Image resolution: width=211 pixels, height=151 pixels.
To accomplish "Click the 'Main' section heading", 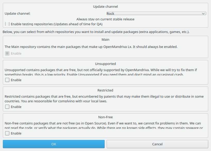I will point(106,40).
